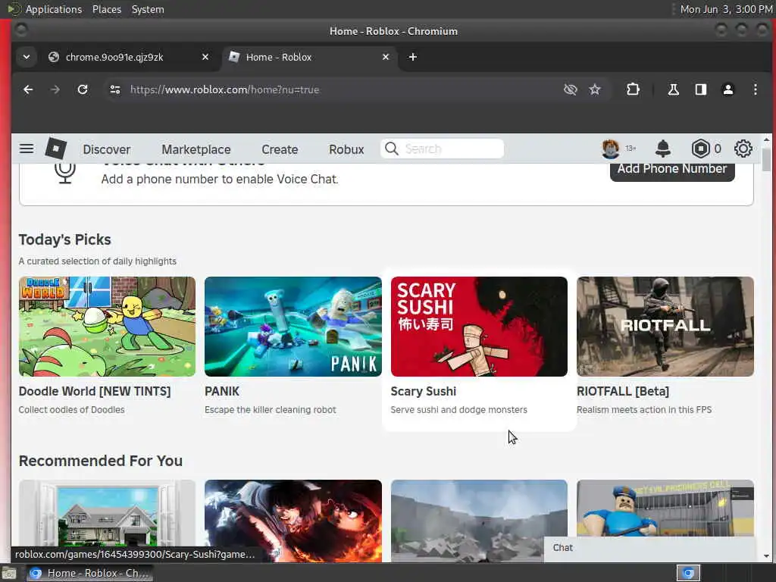Open site information icon in address bar
Image resolution: width=776 pixels, height=582 pixels.
click(x=115, y=89)
